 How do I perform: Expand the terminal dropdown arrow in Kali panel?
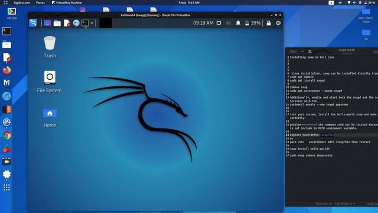(x=92, y=23)
